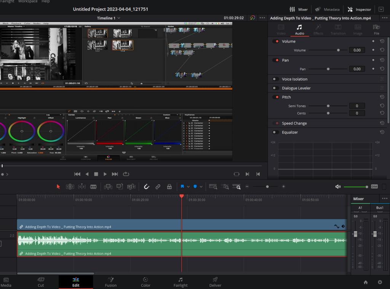The width and height of the screenshot is (390, 289).
Task: Disable the Pan toggle in Inspector
Action: click(276, 60)
